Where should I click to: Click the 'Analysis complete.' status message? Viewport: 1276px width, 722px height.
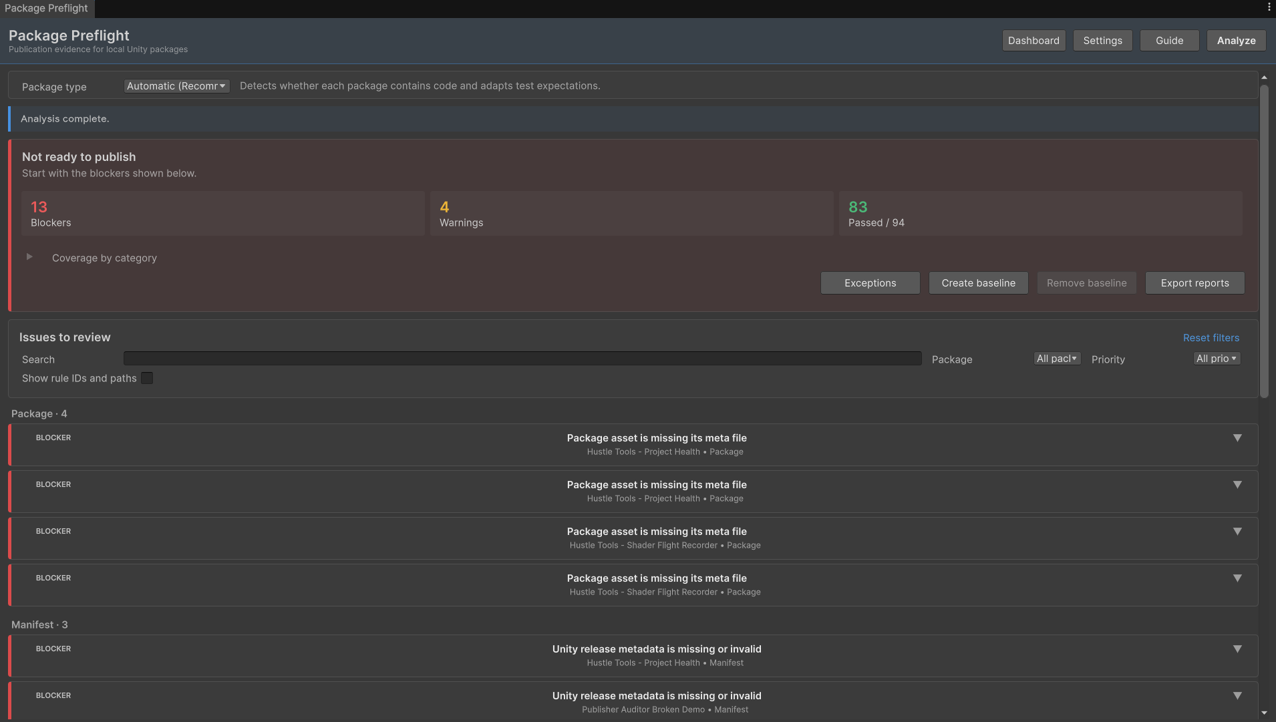tap(65, 119)
